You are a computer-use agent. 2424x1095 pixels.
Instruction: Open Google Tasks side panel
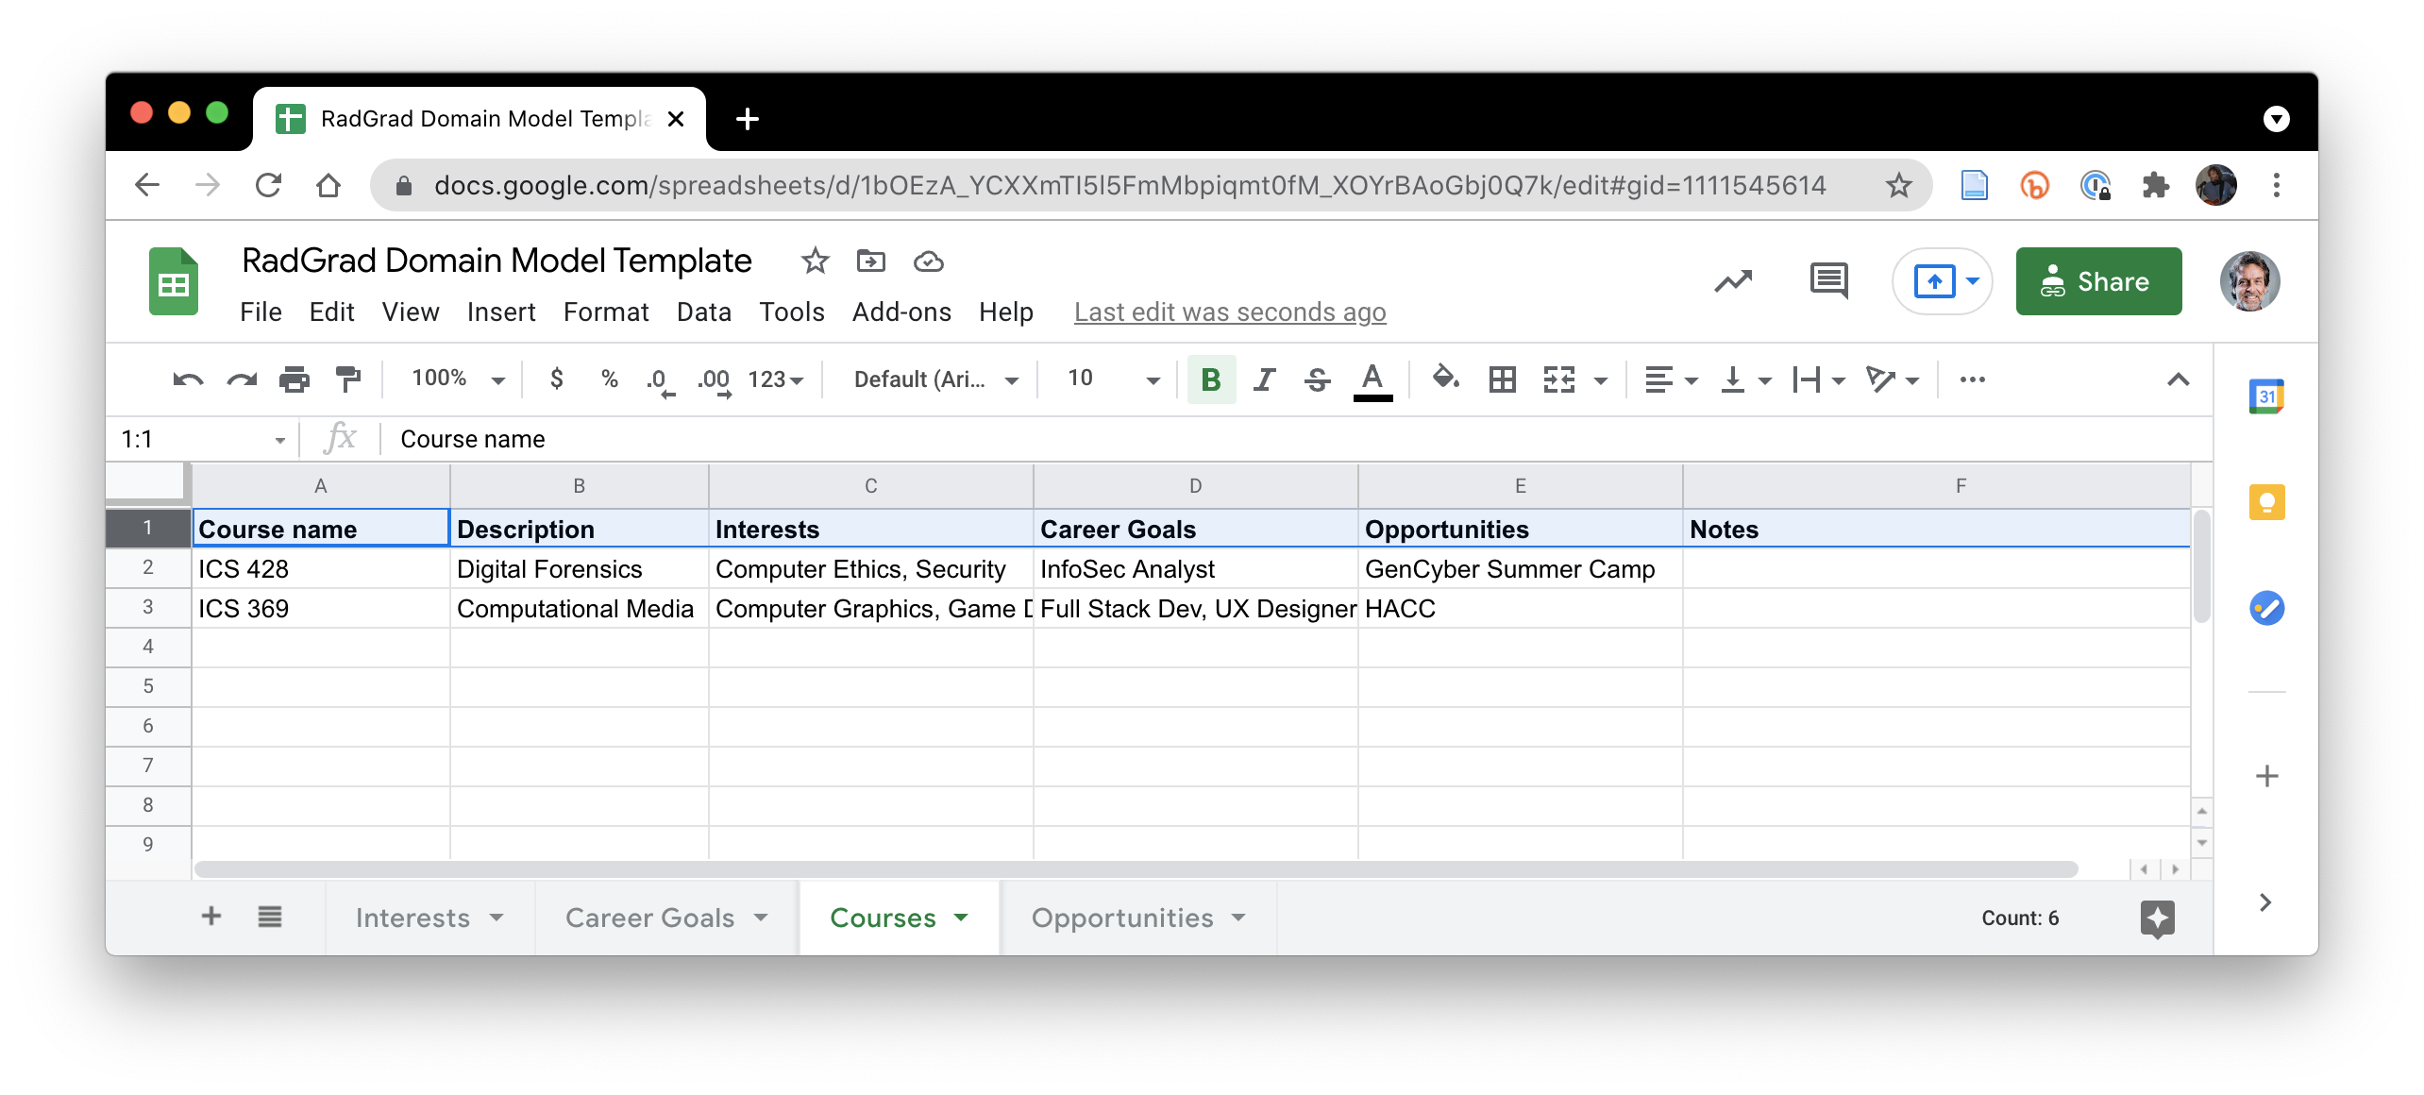(2265, 608)
